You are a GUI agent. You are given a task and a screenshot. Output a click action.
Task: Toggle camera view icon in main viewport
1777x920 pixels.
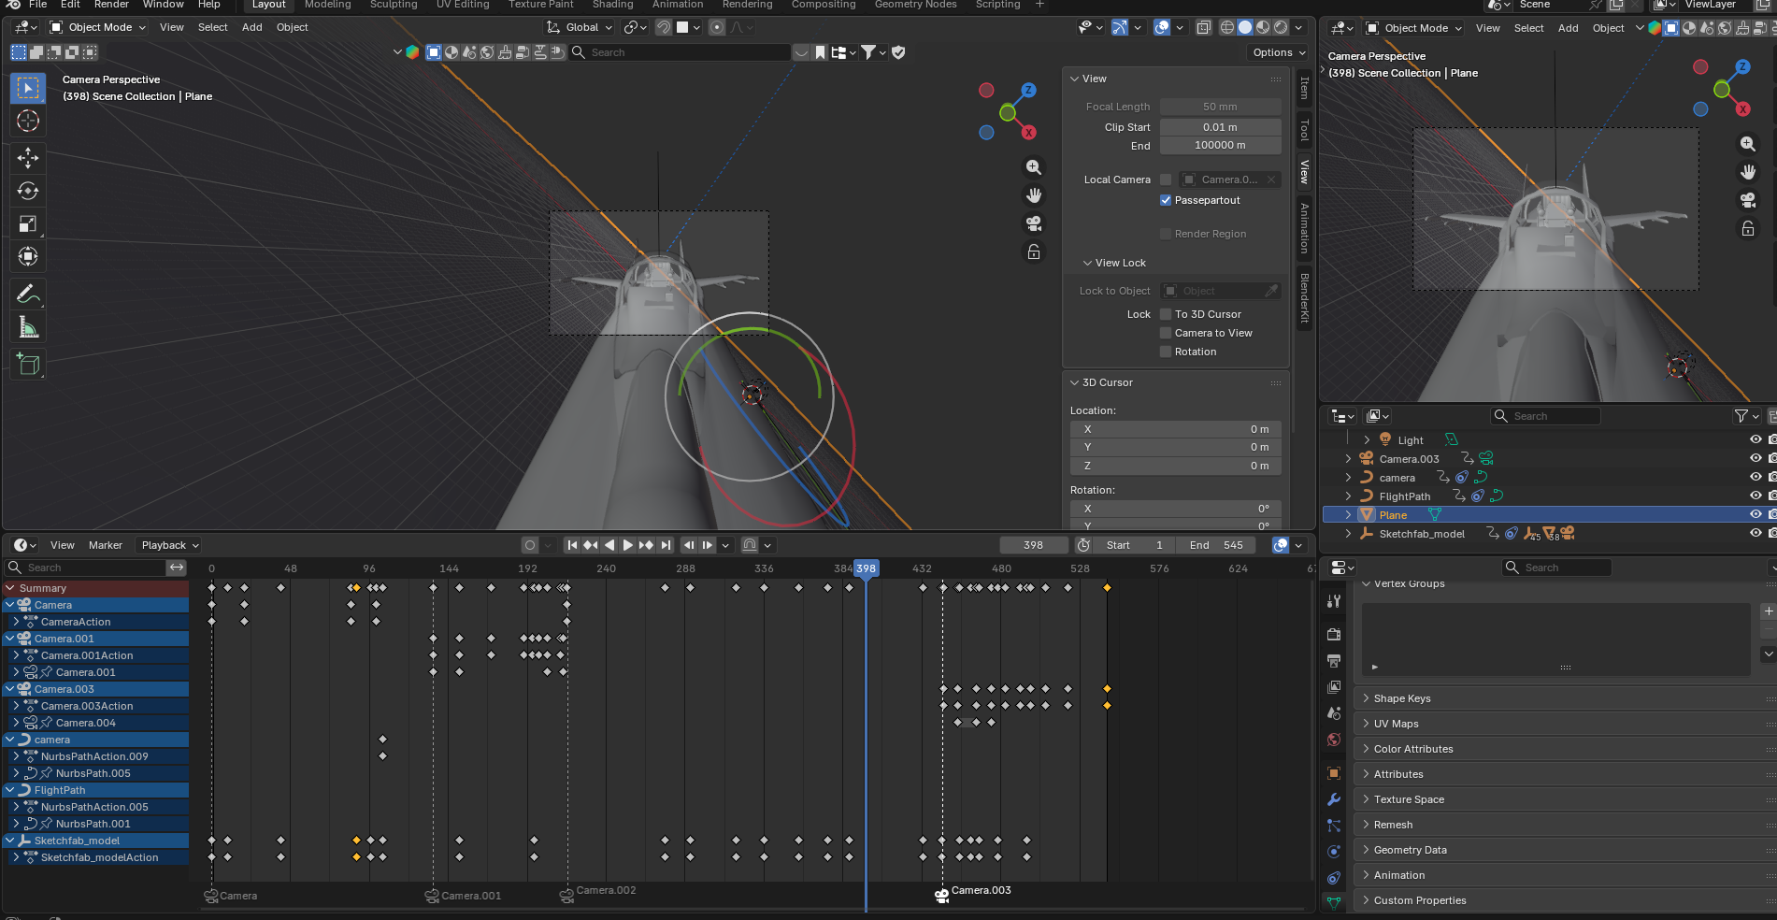click(1034, 223)
